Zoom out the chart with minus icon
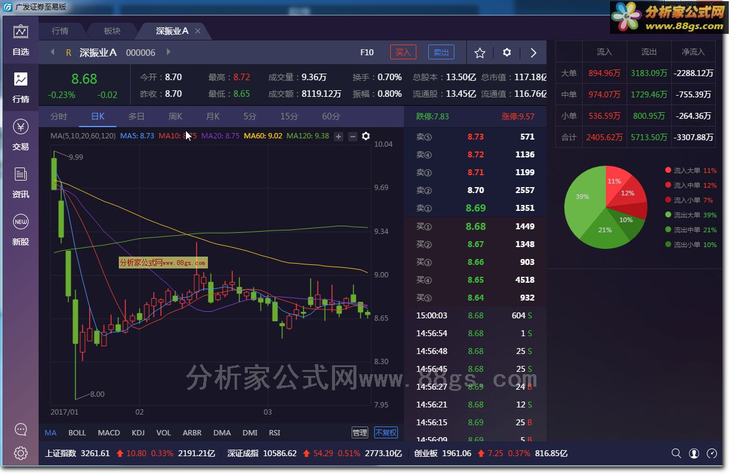Viewport: 730px width, 474px height. pyautogui.click(x=352, y=137)
